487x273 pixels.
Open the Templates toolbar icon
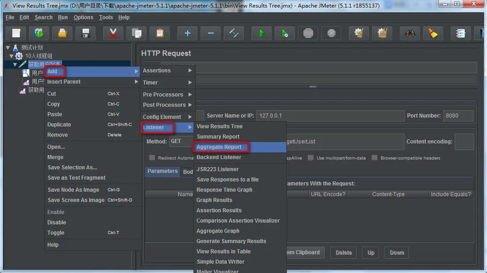tap(39, 33)
